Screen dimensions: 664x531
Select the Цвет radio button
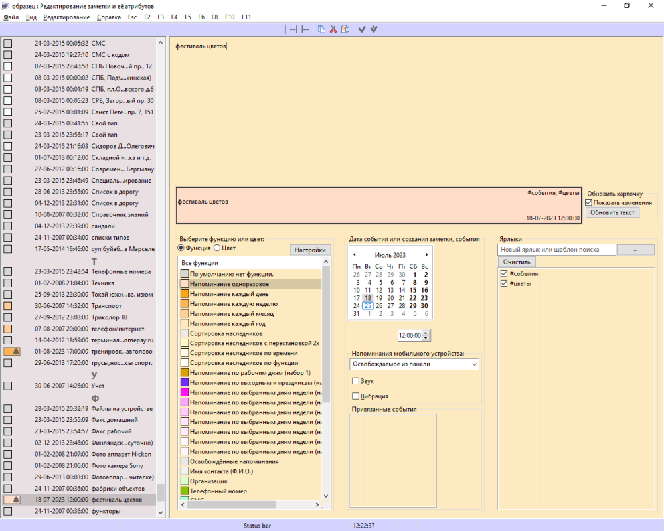[x=217, y=248]
